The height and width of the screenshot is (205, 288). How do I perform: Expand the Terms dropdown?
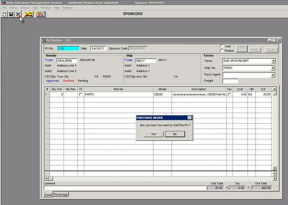[273, 61]
